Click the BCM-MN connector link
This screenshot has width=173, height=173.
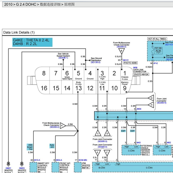point(83,160)
